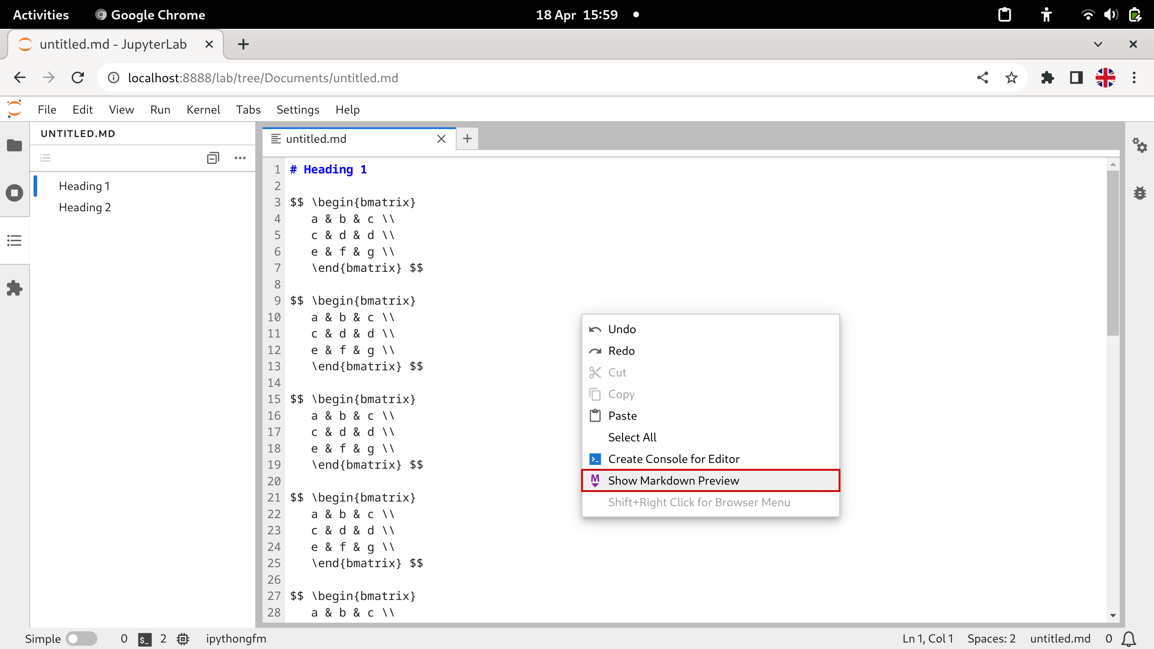Open the Extension Manager puzzle icon
The image size is (1154, 649).
(x=14, y=288)
